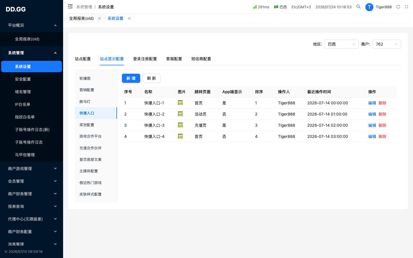Switch to the 站点配置 tab

83,59
